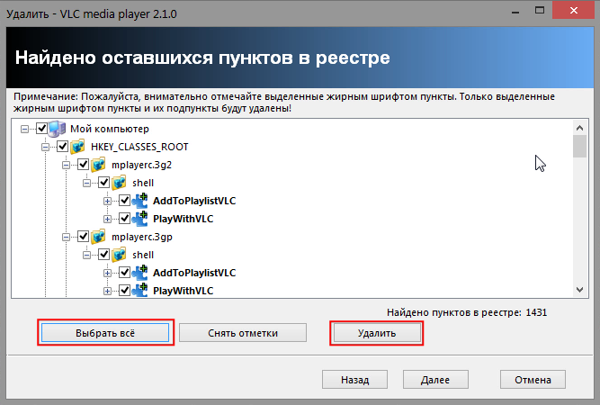This screenshot has width=600, height=405.
Task: Click the scrollbar down arrow in registry list
Action: tap(580, 289)
